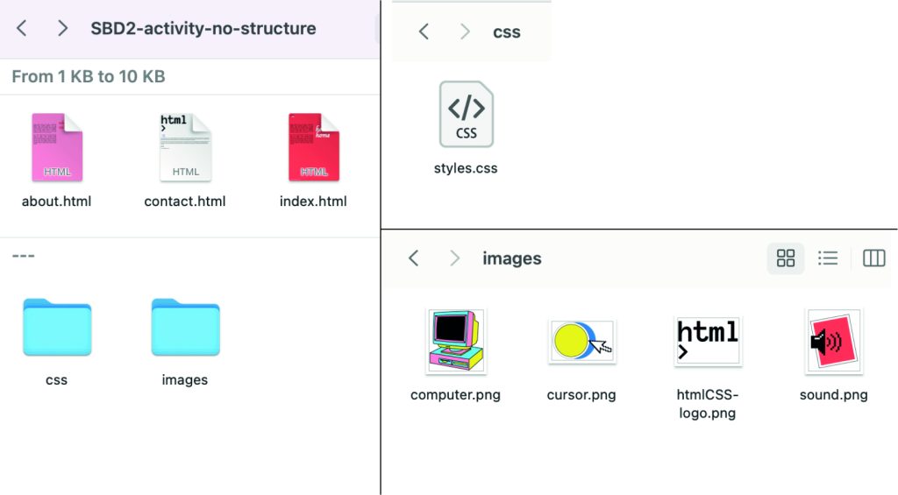The image size is (898, 495).
Task: Click the 'From 1 KB to 10 KB' group header
Action: coord(89,77)
